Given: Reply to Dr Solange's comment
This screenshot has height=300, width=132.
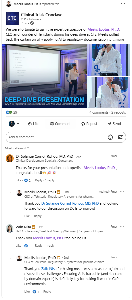Looking at the screenshot, I should click(39, 180).
